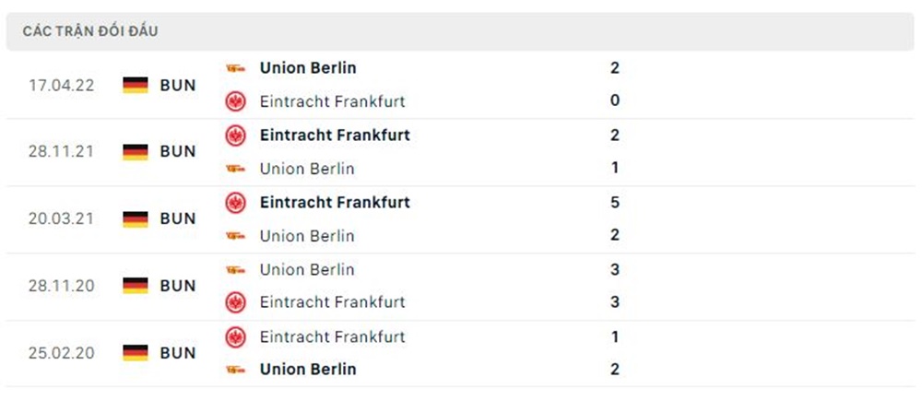Image resolution: width=922 pixels, height=401 pixels.
Task: Select the BUN league label for 20.03.21
Action: [x=178, y=218]
